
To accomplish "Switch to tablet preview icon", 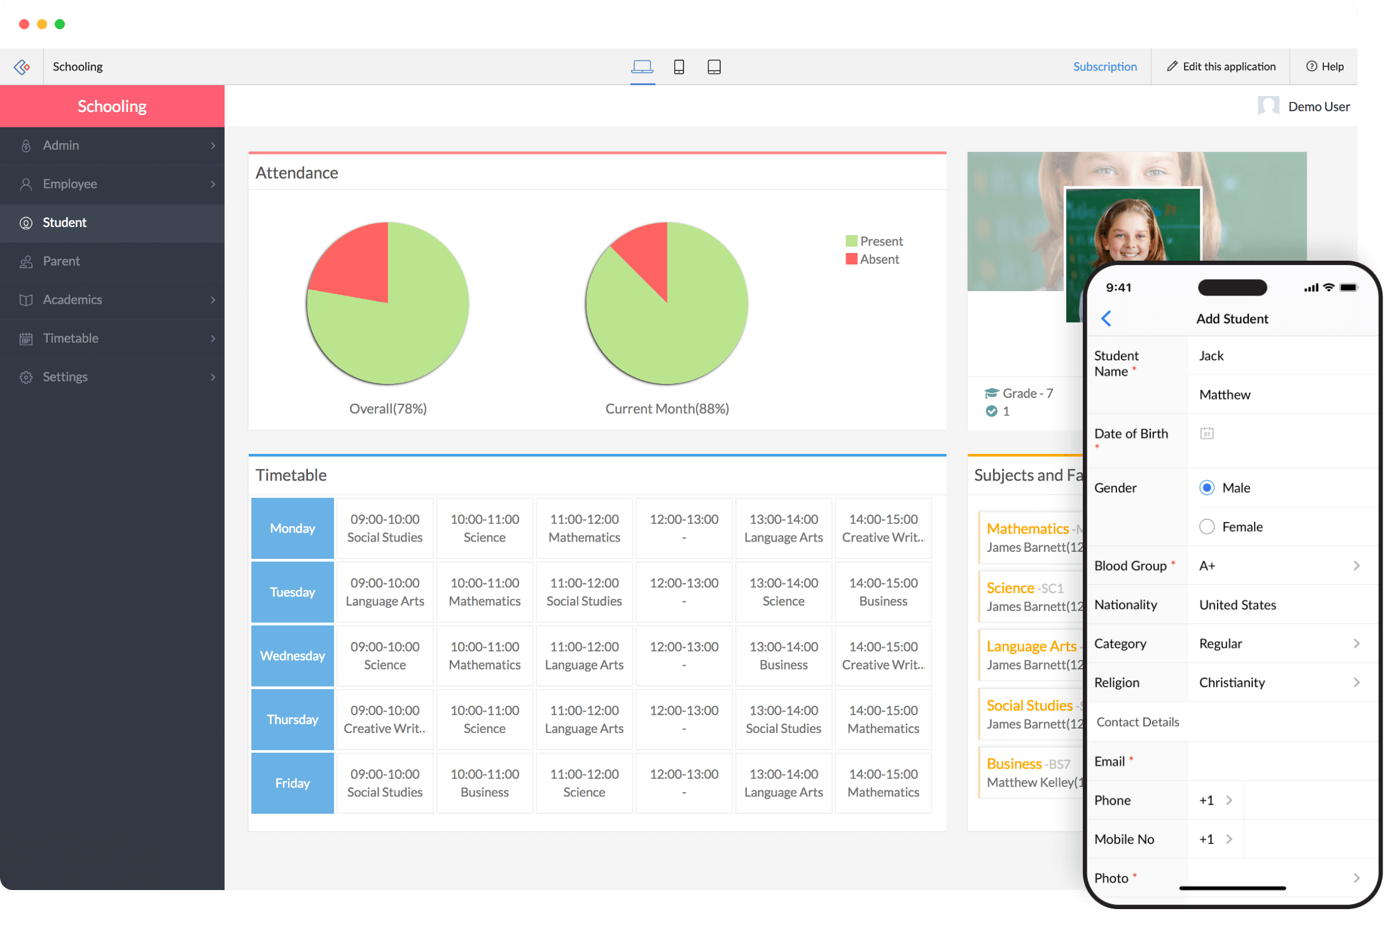I will 714,67.
